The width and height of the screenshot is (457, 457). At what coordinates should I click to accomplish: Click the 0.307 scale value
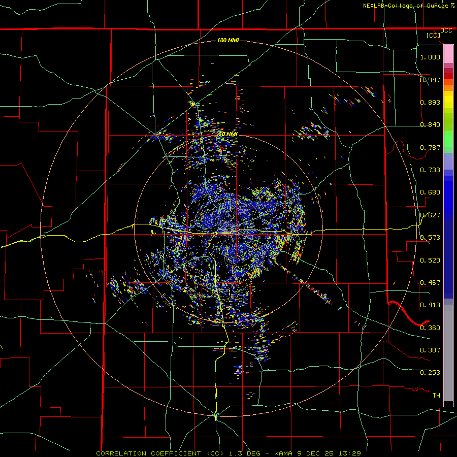pyautogui.click(x=430, y=350)
